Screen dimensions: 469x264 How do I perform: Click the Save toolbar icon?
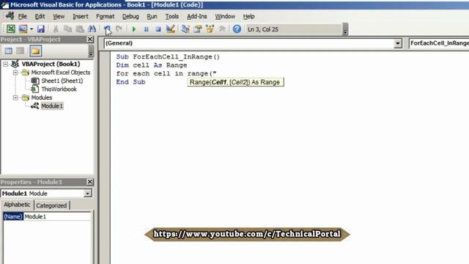click(x=41, y=29)
